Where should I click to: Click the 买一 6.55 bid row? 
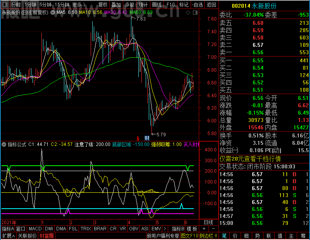click(x=264, y=60)
